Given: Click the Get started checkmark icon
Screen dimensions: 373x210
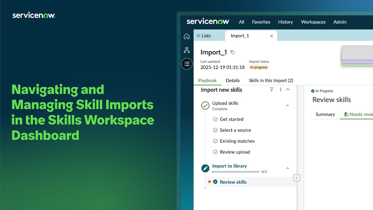Looking at the screenshot, I should point(215,119).
